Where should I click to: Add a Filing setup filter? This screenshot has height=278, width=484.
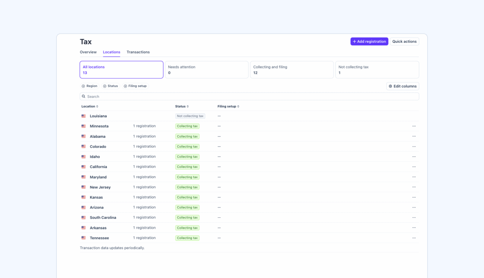click(135, 86)
